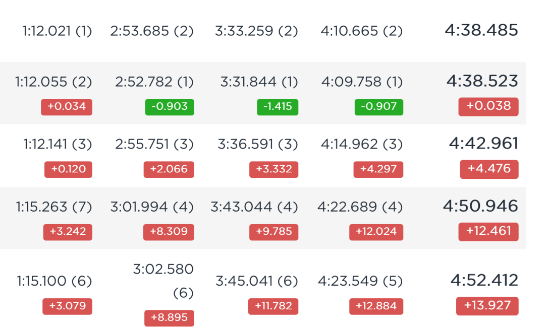The image size is (550, 335).
Task: Select the 4:42.961 finish time
Action: 483,144
